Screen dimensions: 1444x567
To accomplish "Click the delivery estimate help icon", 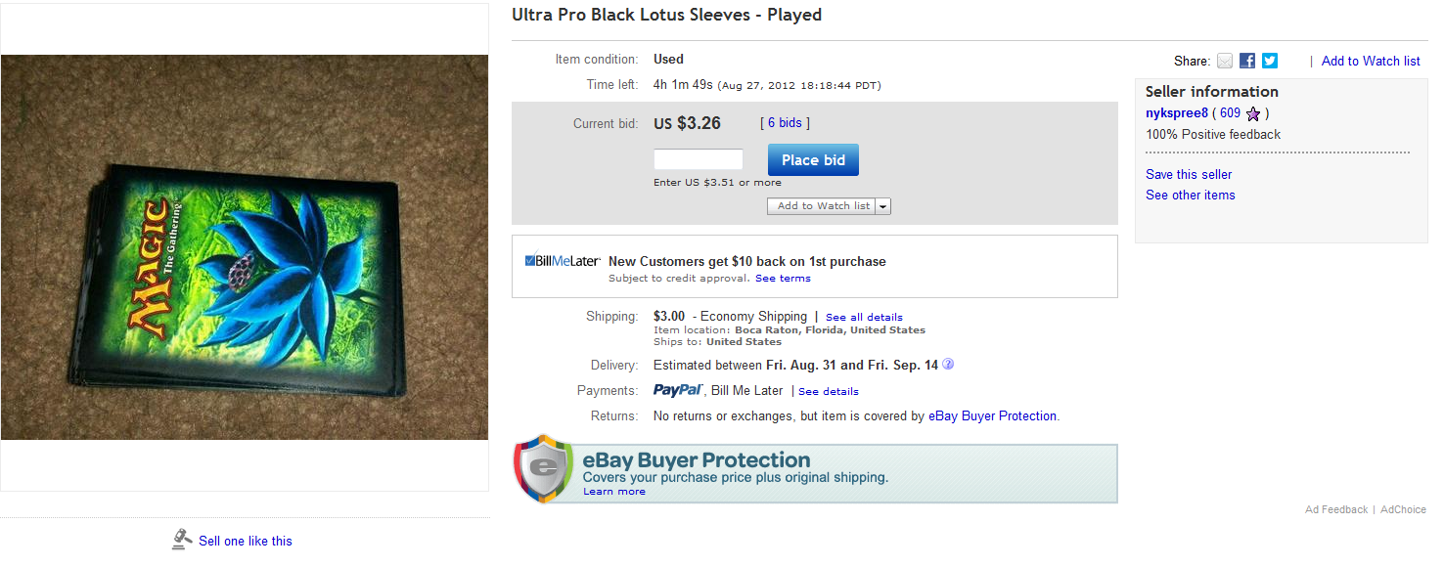I will pyautogui.click(x=948, y=365).
